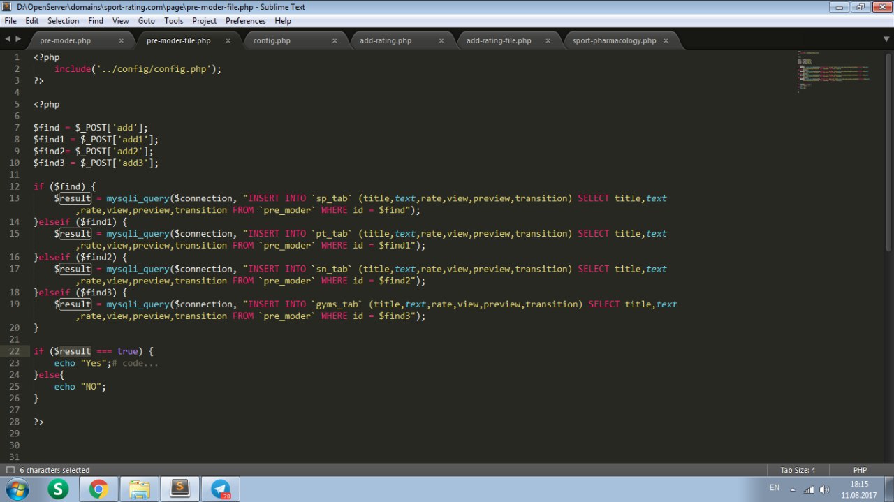Open the green S application in taskbar
894x502 pixels.
[x=58, y=489]
